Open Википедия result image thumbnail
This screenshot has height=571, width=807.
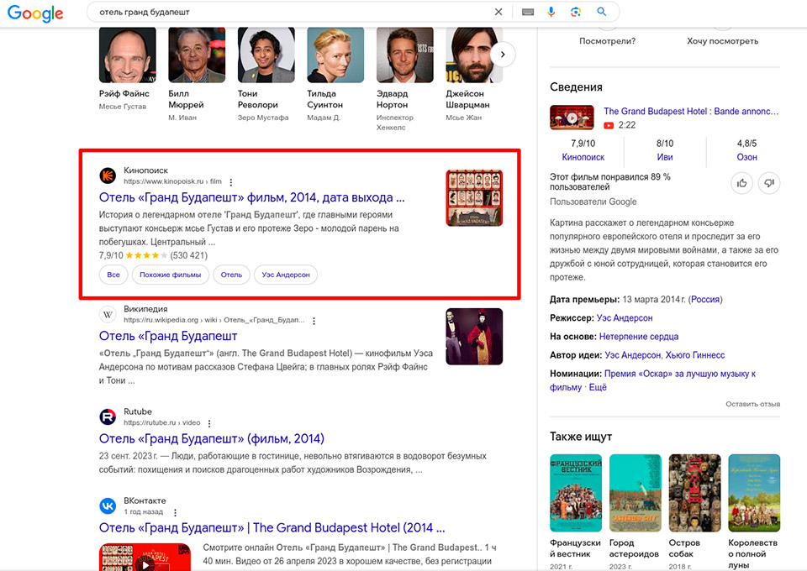tap(474, 337)
